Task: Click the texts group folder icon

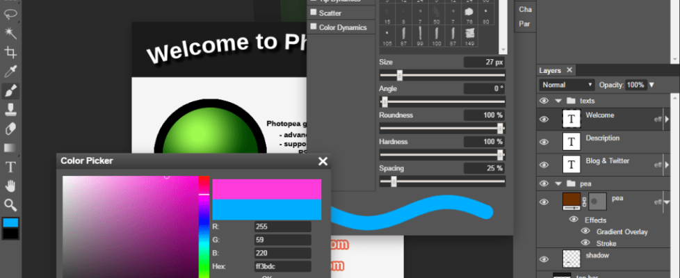Action: point(571,101)
